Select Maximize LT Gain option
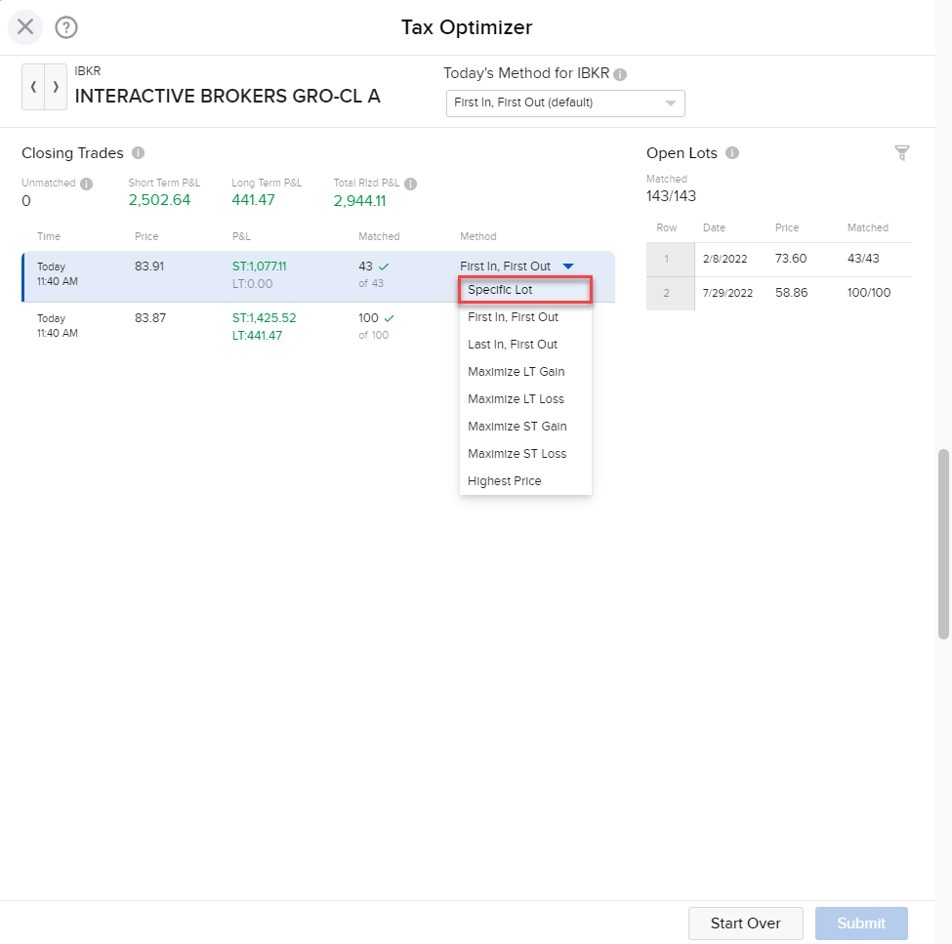Viewport: 952px width, 944px height. pos(514,371)
